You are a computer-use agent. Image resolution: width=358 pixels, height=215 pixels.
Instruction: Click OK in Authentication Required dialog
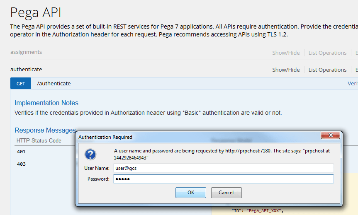click(191, 193)
